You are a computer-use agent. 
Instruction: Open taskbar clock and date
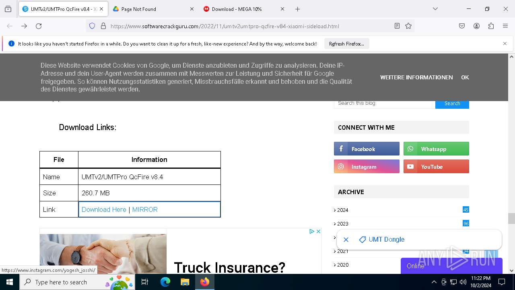(x=480, y=282)
